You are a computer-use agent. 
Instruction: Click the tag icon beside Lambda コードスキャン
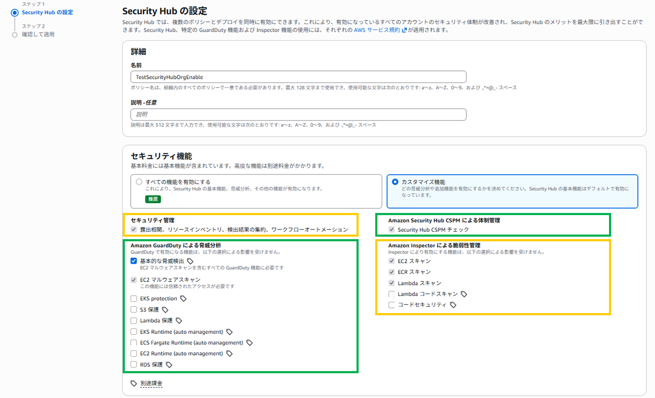point(464,294)
